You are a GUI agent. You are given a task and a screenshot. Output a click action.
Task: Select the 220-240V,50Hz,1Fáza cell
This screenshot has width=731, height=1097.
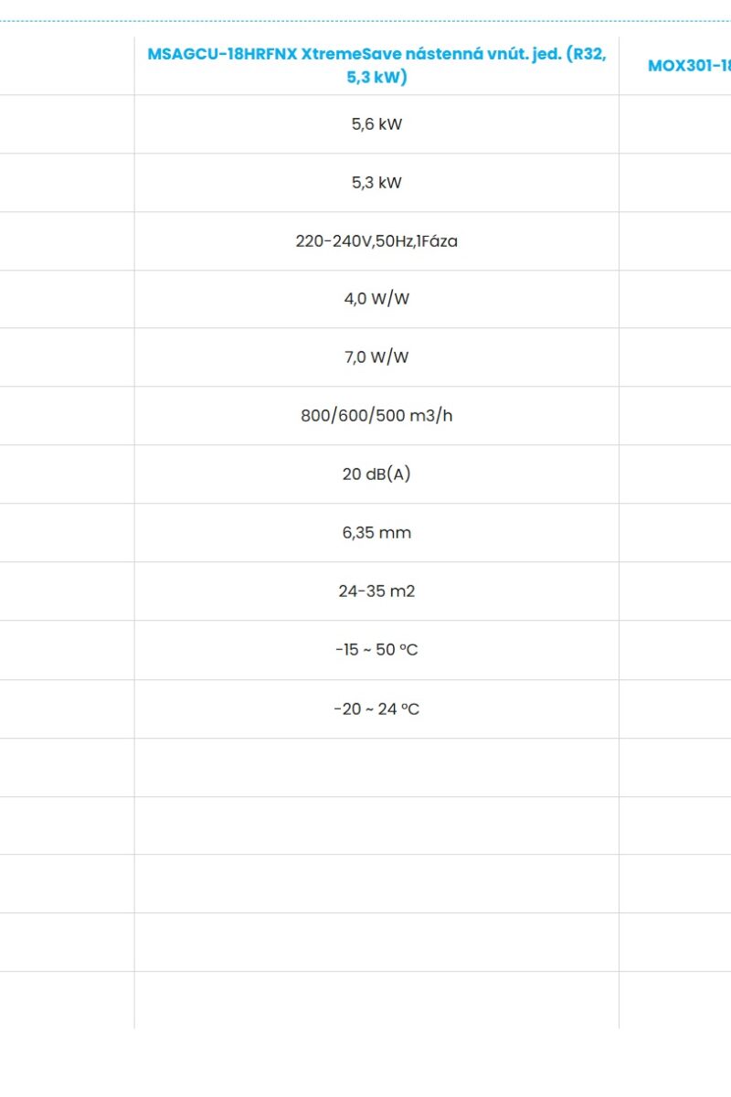[376, 241]
